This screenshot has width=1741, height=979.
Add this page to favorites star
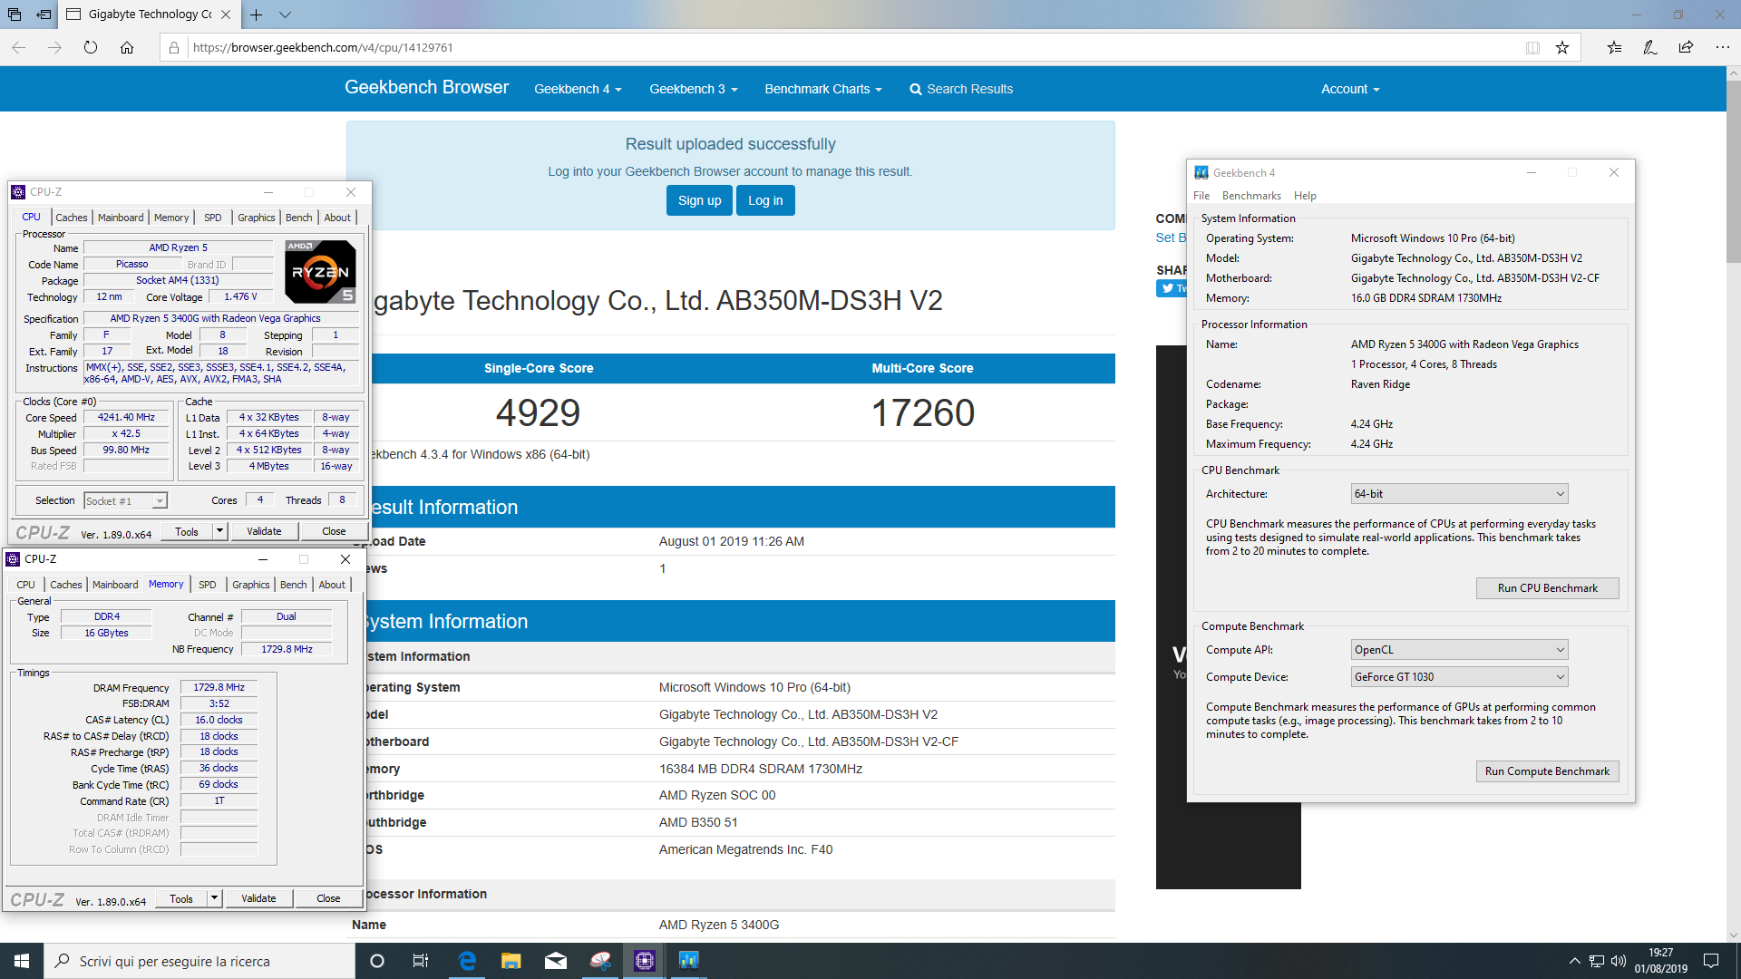point(1562,47)
